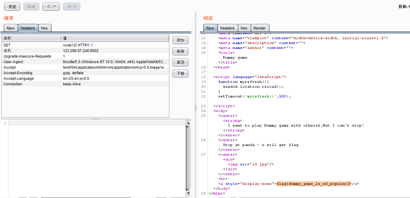
Task: Click the 123.206.87.240:8002 host value
Action: coord(81,51)
